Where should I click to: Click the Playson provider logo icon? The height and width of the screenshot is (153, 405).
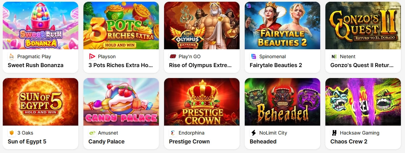92,56
